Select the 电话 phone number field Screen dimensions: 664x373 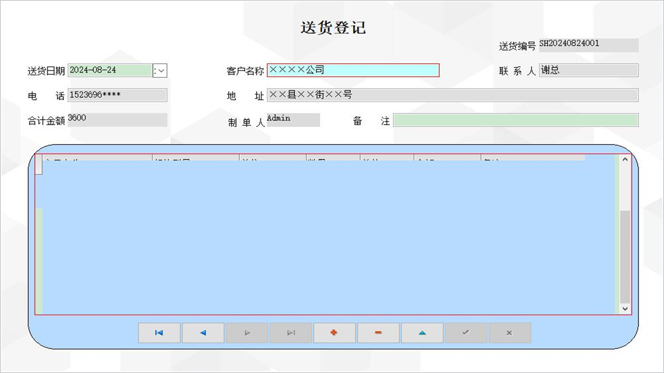(117, 95)
